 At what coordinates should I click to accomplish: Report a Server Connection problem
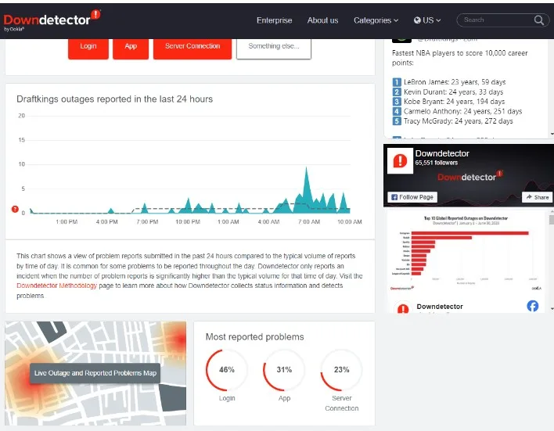tap(192, 48)
